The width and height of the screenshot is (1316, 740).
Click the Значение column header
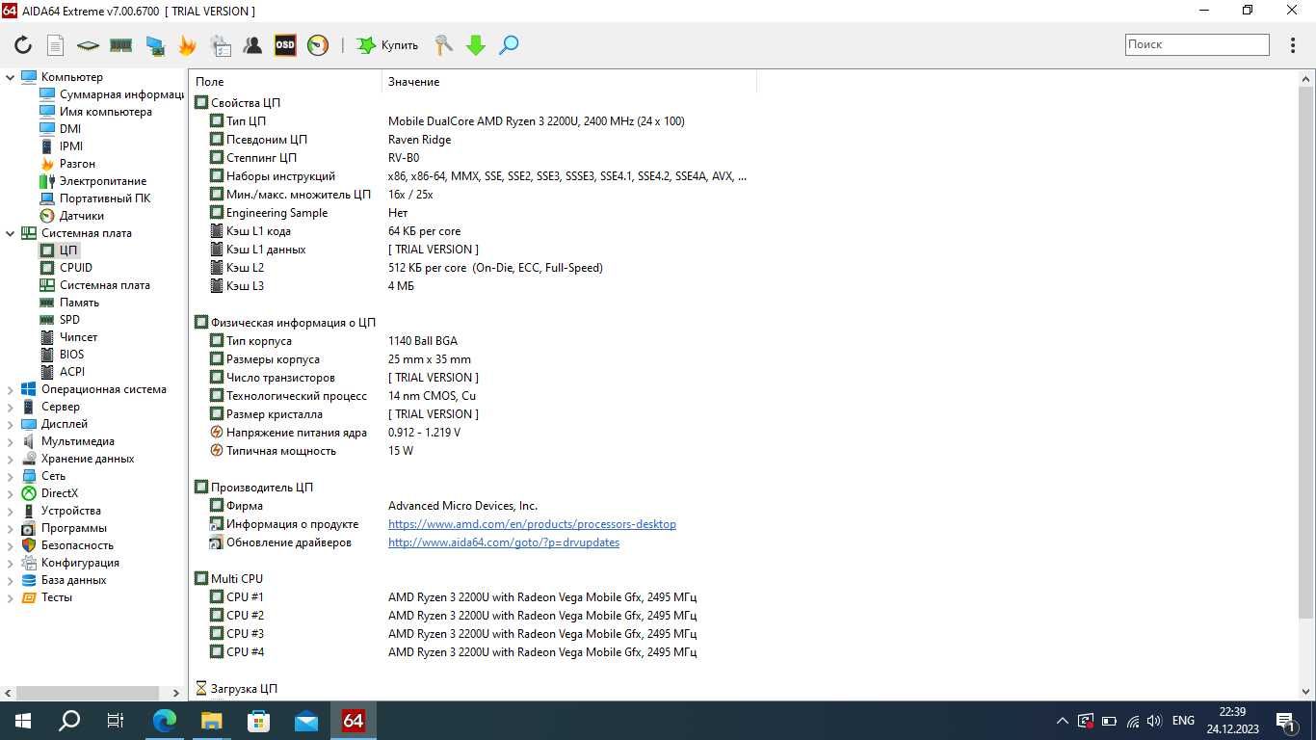[569, 82]
